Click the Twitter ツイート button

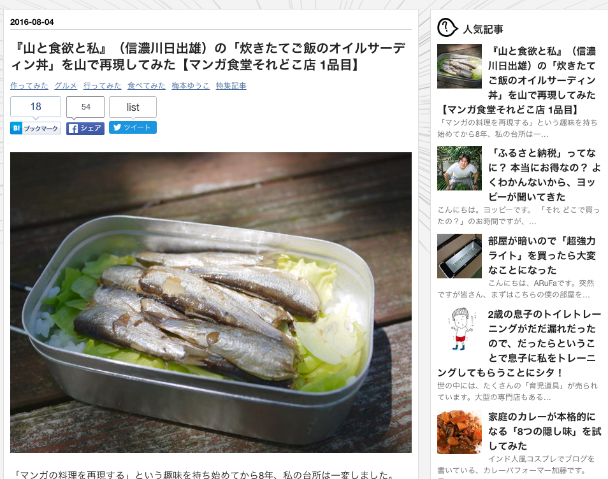[x=133, y=127]
